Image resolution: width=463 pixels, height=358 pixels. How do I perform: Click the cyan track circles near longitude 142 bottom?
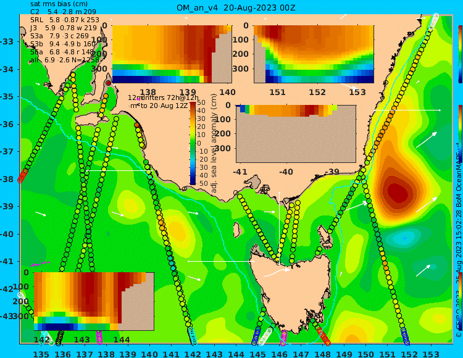(x=193, y=336)
